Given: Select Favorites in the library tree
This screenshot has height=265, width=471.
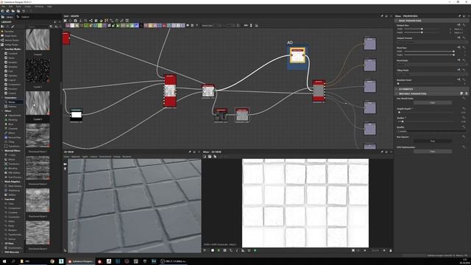Looking at the screenshot, I should (9, 31).
